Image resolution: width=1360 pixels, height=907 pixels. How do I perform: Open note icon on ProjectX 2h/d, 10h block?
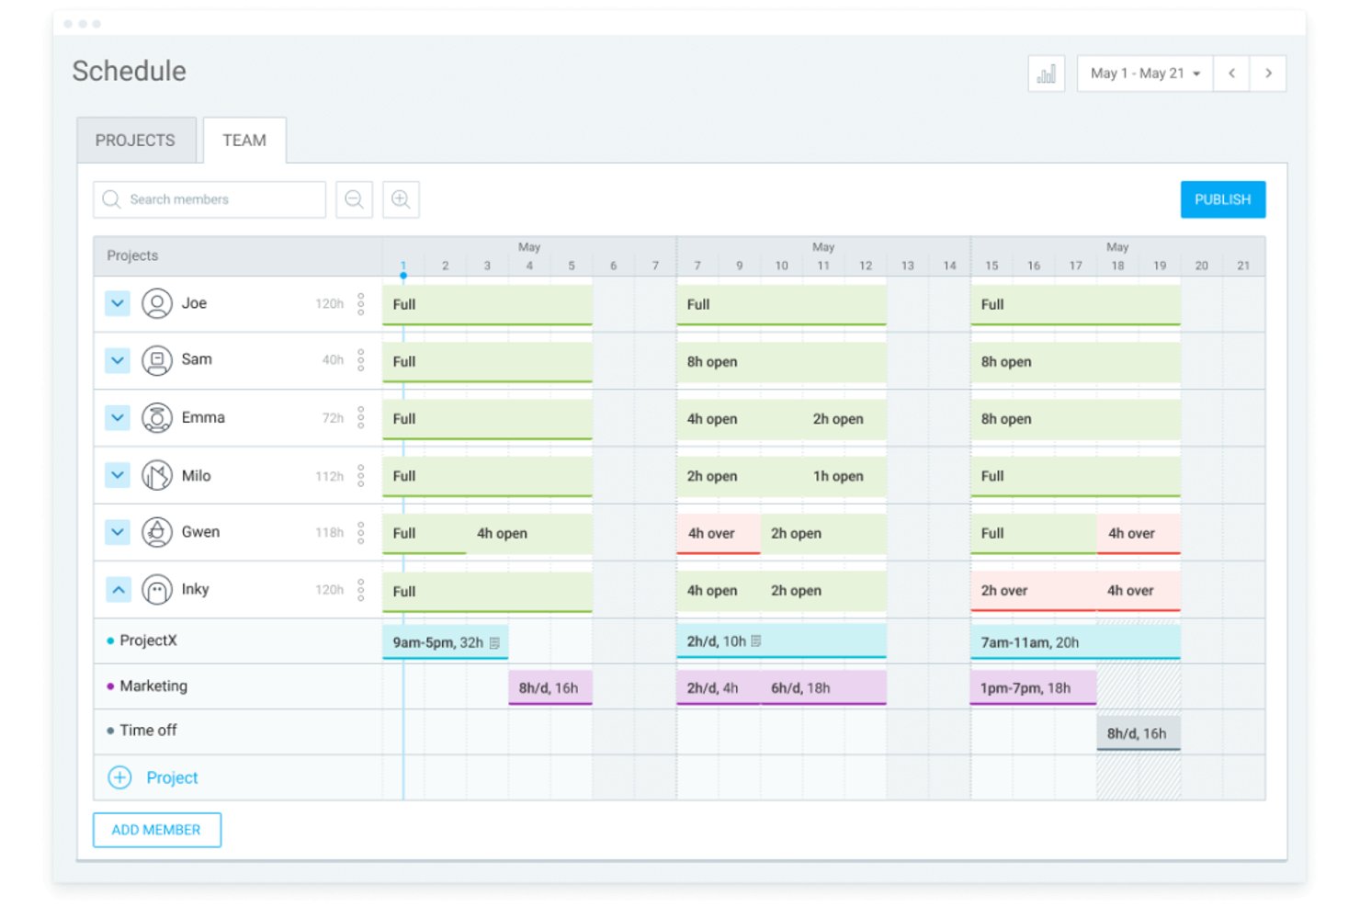click(756, 641)
